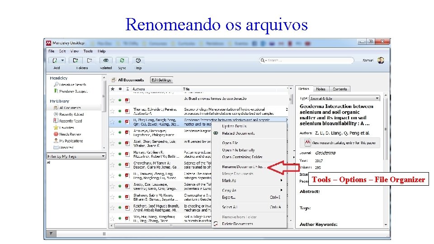Open Favorites in sidebar
This screenshot has width=434, height=244.
66,127
